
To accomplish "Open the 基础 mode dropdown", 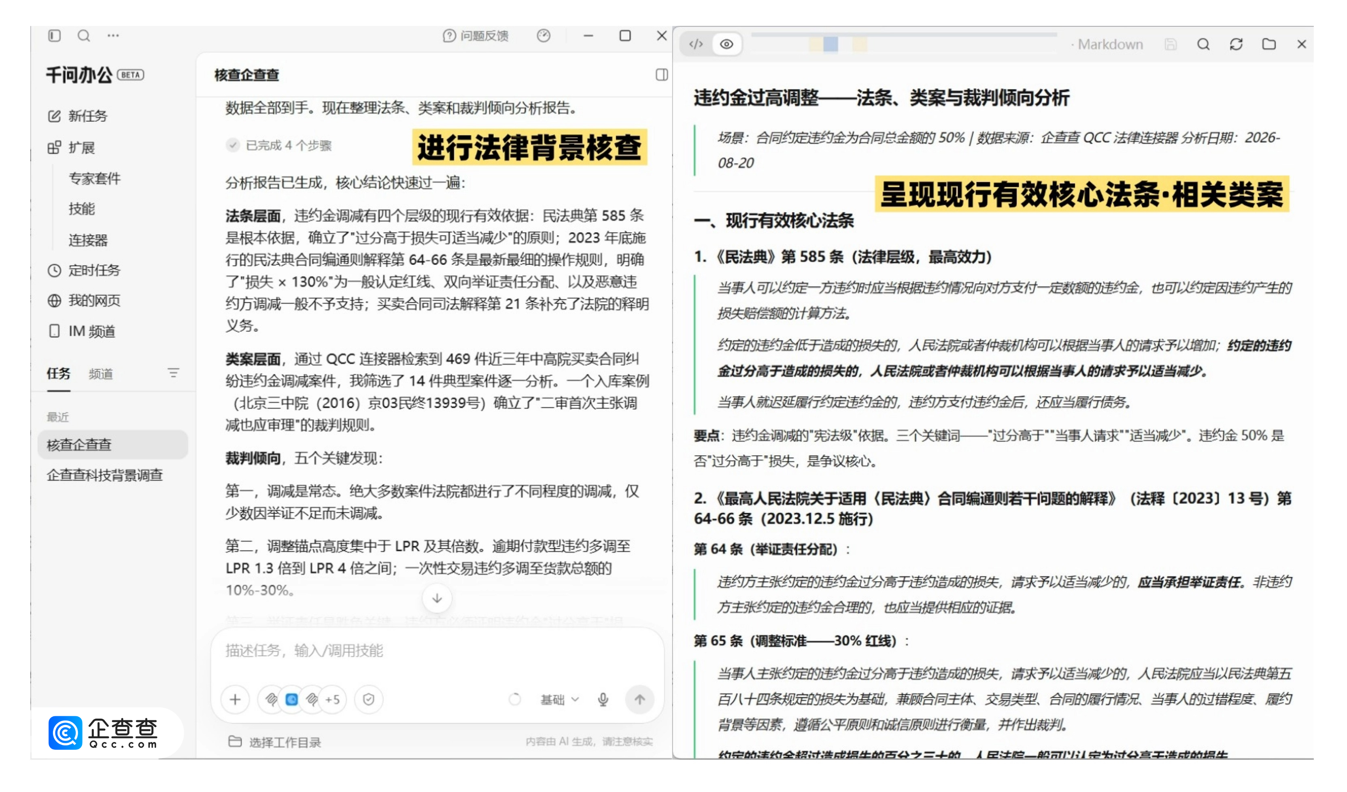I will [559, 700].
